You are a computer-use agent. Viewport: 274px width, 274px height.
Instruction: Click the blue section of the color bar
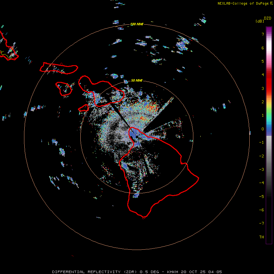coord(269,130)
